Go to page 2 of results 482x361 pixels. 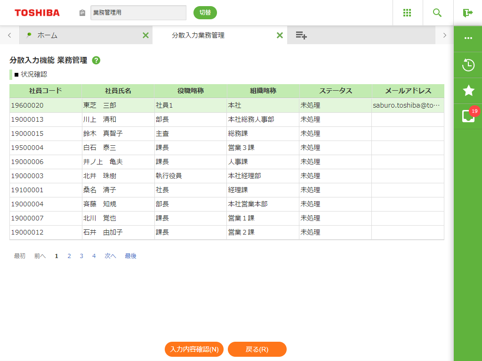[x=69, y=256]
